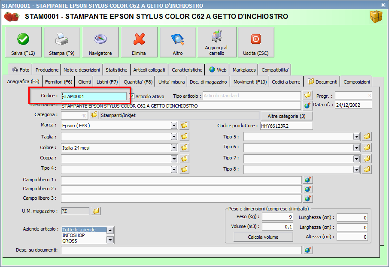This screenshot has width=389, height=267.
Task: Click Aggiungi al carrello cart button
Action: 216,42
